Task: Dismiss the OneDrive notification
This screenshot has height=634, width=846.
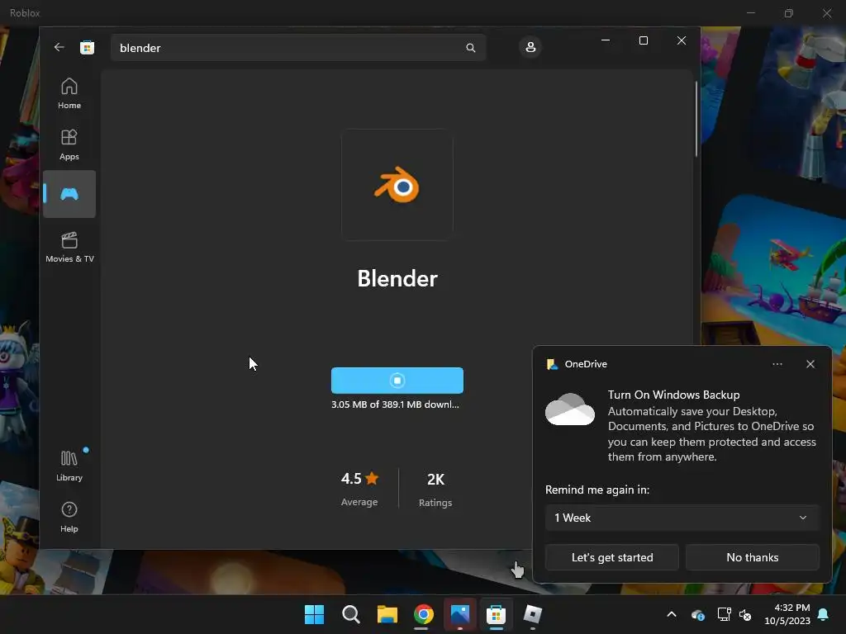Action: [810, 364]
